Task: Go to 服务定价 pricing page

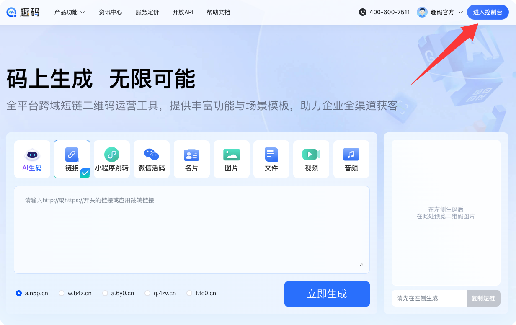Action: [147, 12]
